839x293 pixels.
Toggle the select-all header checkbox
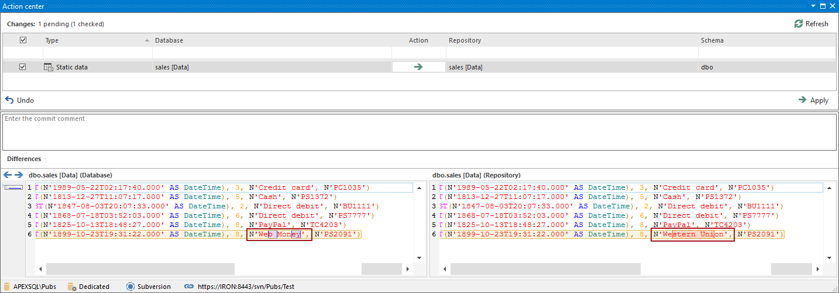(23, 40)
